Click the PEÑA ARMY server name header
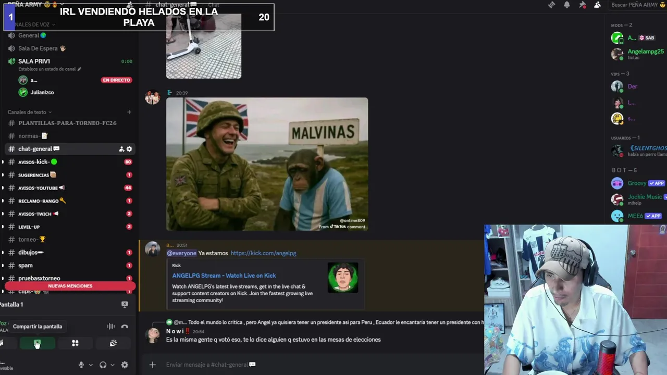The image size is (667, 375). 32,4
